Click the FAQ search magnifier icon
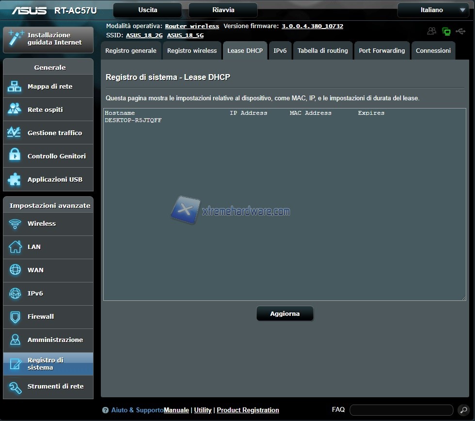Screen dimensions: 475x421 pos(463,410)
